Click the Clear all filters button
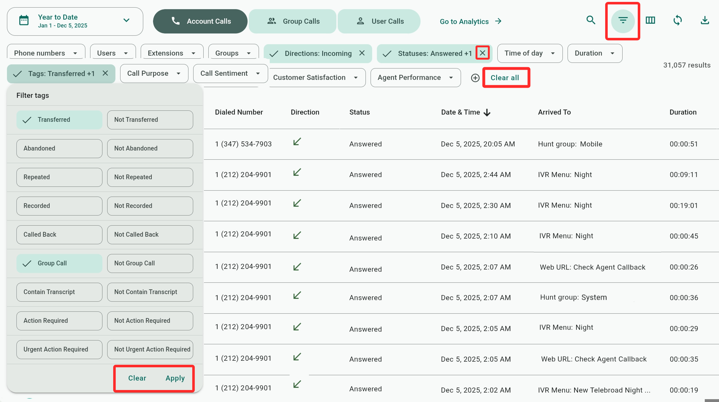Screen dimensions: 719x402 tap(505, 78)
